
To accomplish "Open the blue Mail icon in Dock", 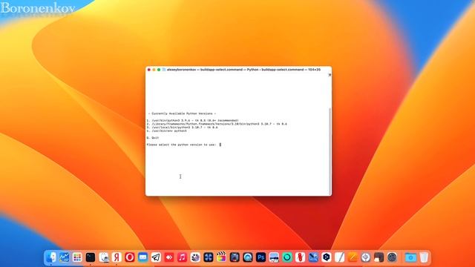I will (143, 257).
